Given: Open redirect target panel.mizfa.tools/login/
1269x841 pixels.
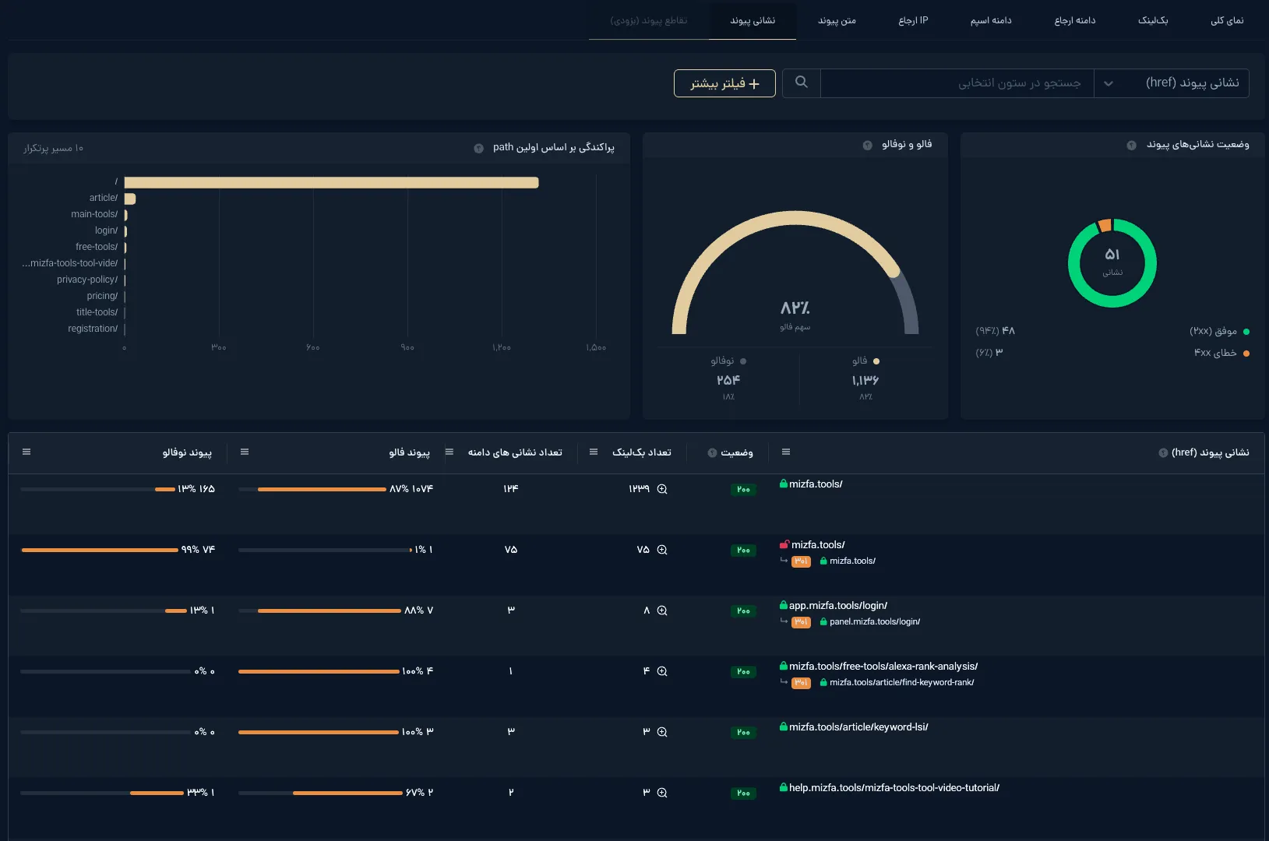Looking at the screenshot, I should pyautogui.click(x=875, y=621).
